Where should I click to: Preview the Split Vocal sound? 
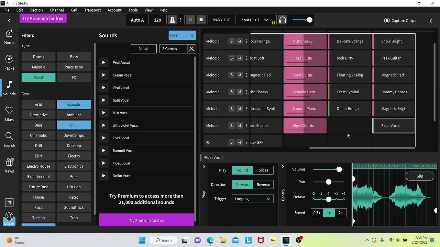pos(103,100)
